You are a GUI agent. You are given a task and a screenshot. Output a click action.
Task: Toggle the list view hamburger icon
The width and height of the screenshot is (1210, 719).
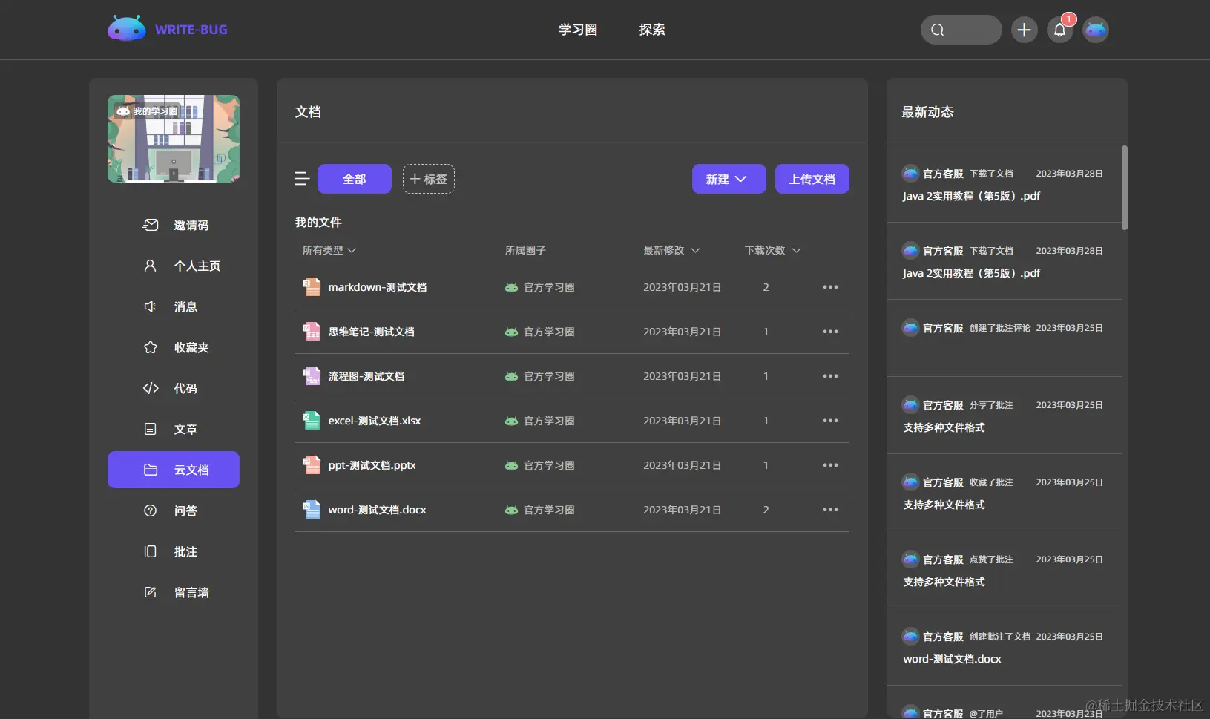point(302,179)
